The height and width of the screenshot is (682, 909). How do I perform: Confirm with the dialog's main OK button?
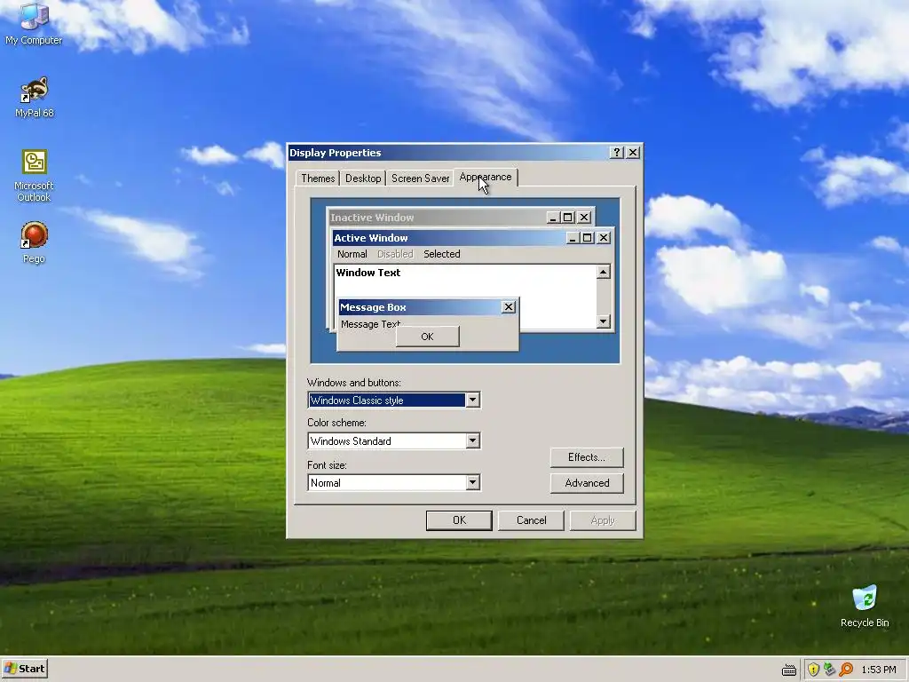(459, 520)
